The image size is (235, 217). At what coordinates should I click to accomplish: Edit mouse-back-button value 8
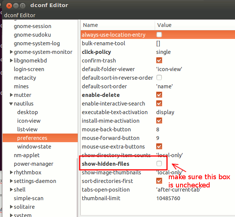coord(158,129)
